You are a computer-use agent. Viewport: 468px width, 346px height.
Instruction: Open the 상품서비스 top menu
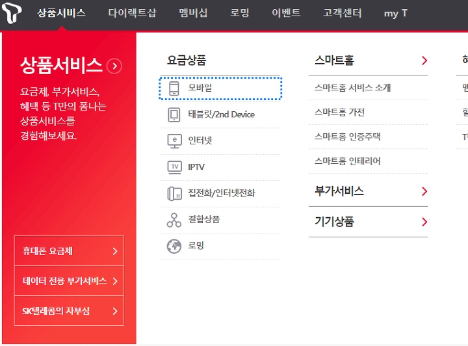pos(61,13)
